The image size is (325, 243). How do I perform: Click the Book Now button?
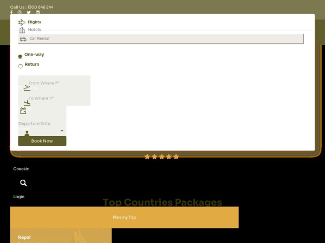click(x=42, y=141)
